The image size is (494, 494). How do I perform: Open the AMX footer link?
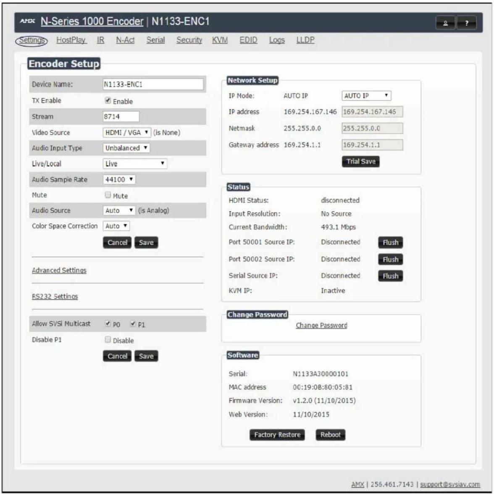(357, 484)
